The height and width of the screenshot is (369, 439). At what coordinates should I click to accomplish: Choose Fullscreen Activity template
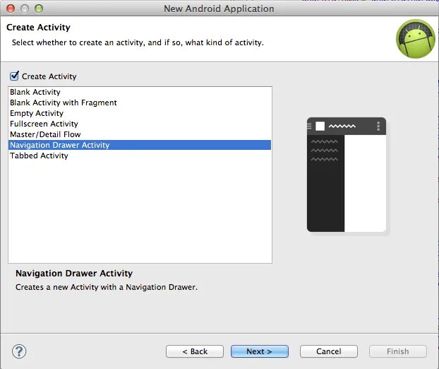(140, 124)
